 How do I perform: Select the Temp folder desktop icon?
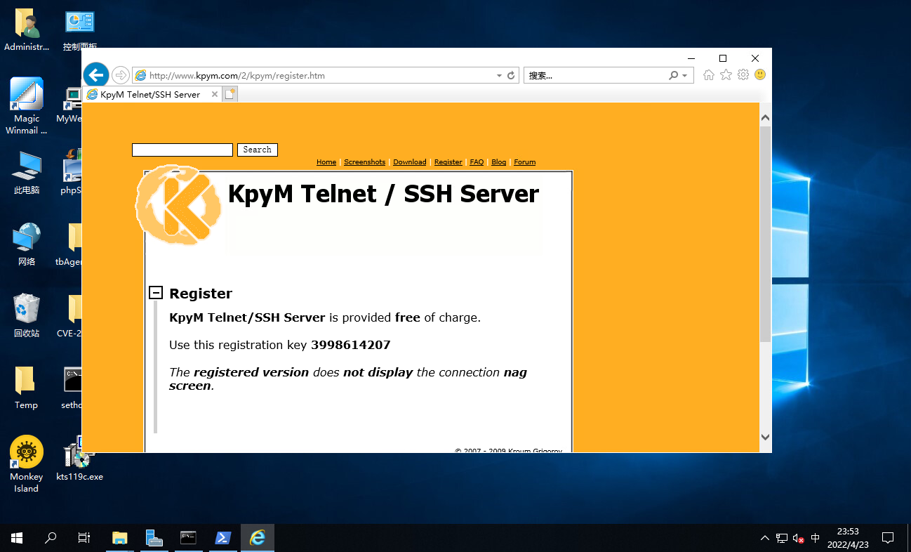27,388
